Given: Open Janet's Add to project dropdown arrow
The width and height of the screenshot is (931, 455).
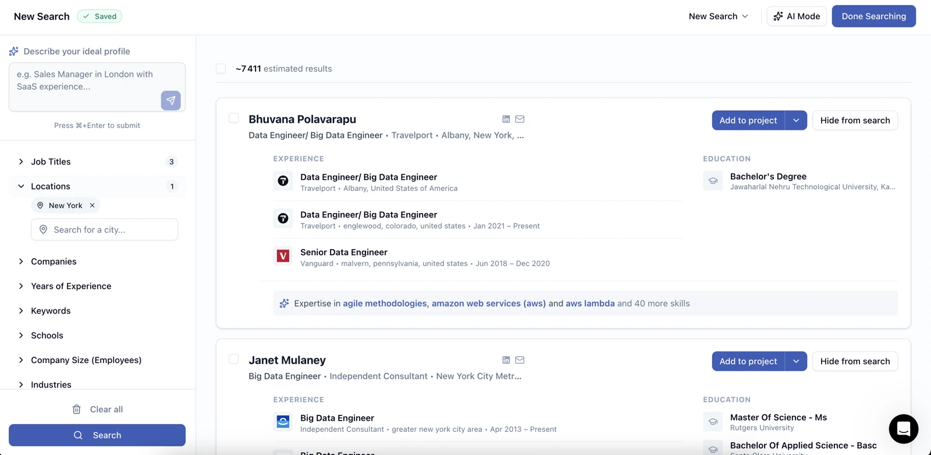Looking at the screenshot, I should pyautogui.click(x=796, y=361).
